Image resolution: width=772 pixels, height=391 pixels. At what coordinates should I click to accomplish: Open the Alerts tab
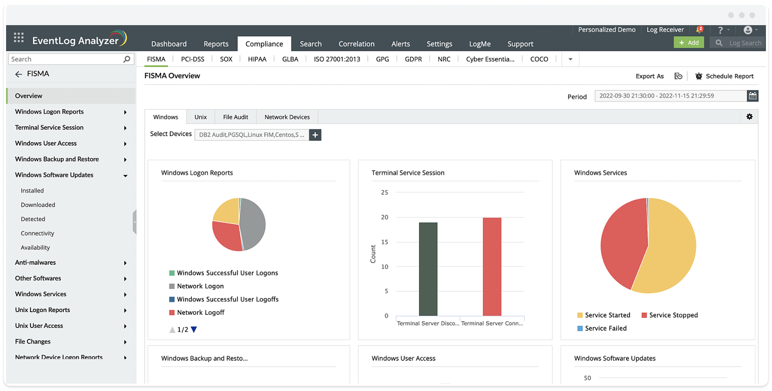tap(400, 44)
